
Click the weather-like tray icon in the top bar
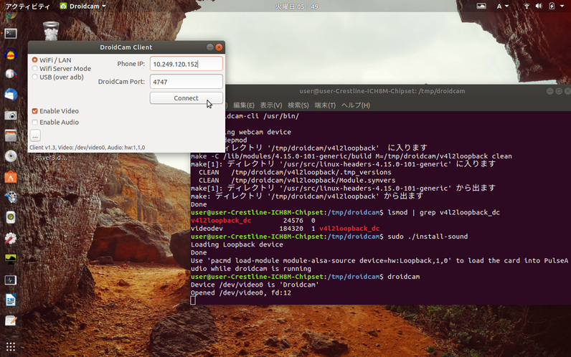481,6
